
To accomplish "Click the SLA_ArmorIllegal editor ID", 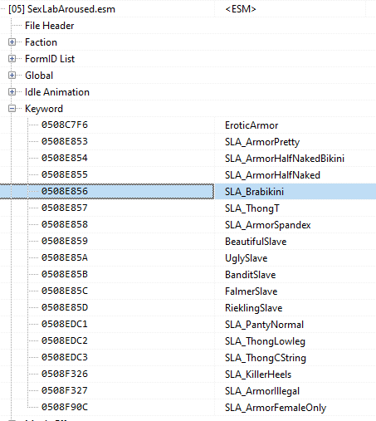I will pos(262,391).
